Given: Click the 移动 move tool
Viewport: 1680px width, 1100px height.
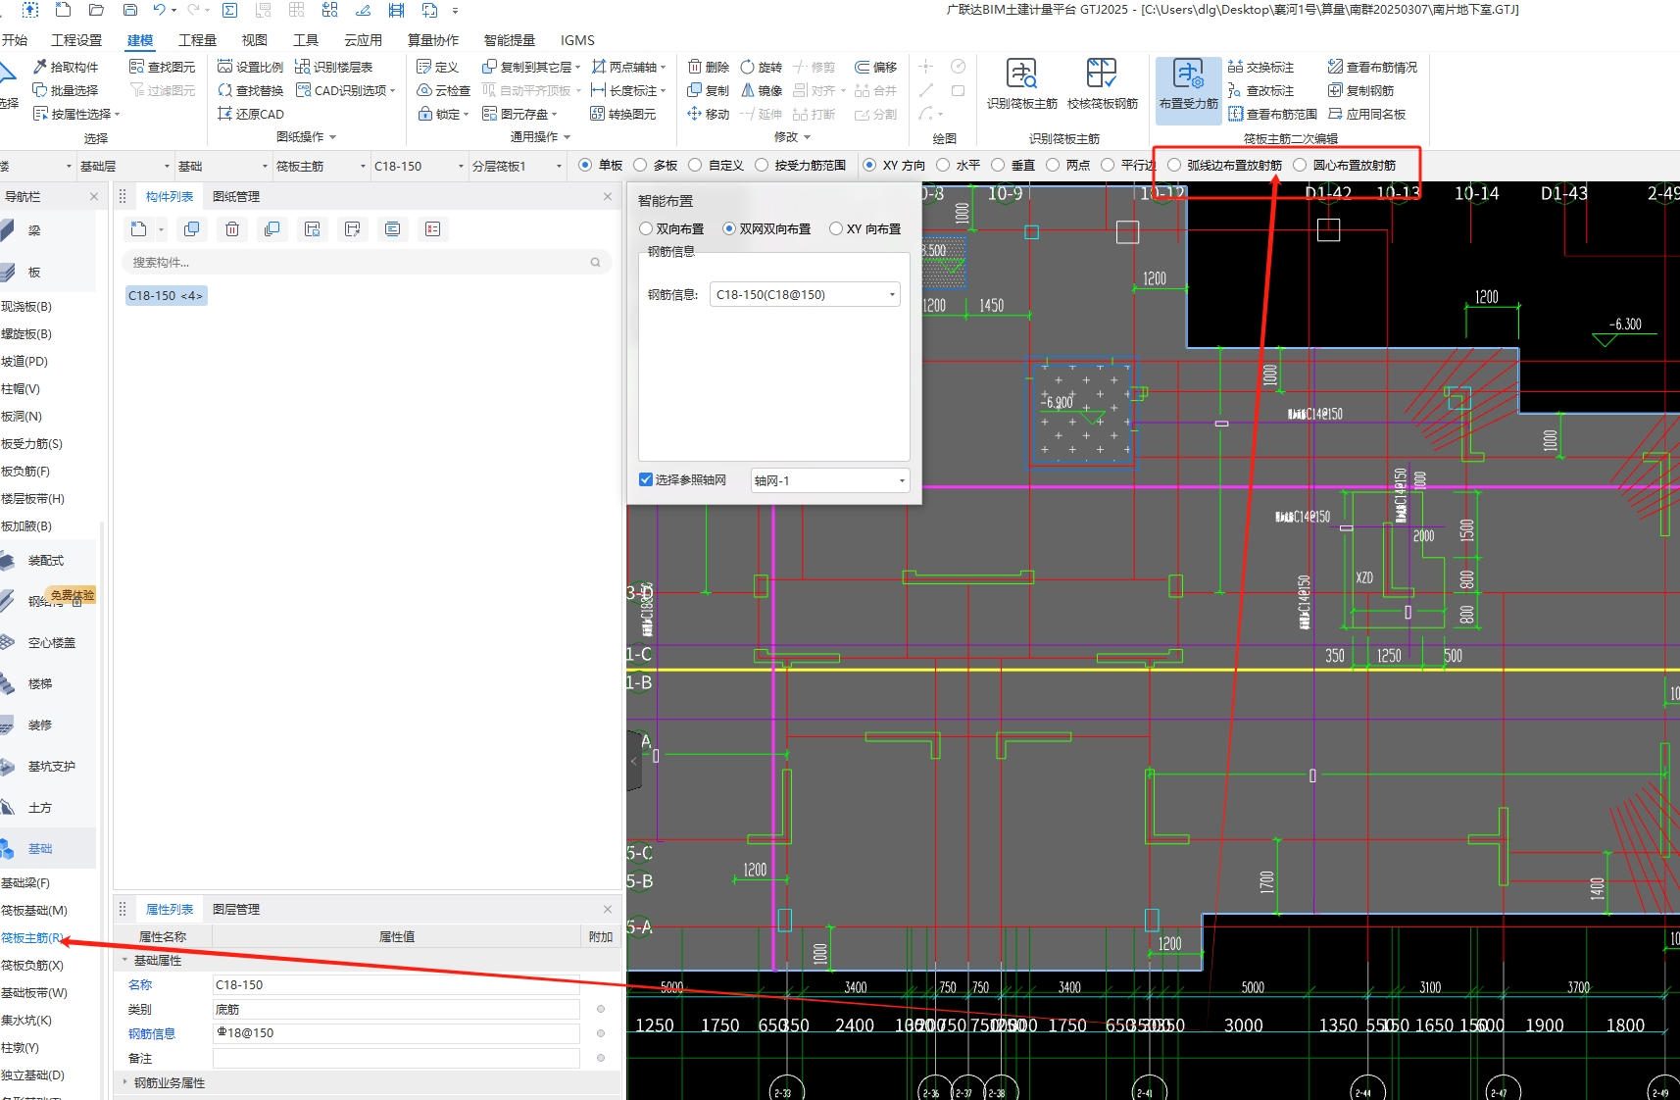Looking at the screenshot, I should click(x=709, y=114).
